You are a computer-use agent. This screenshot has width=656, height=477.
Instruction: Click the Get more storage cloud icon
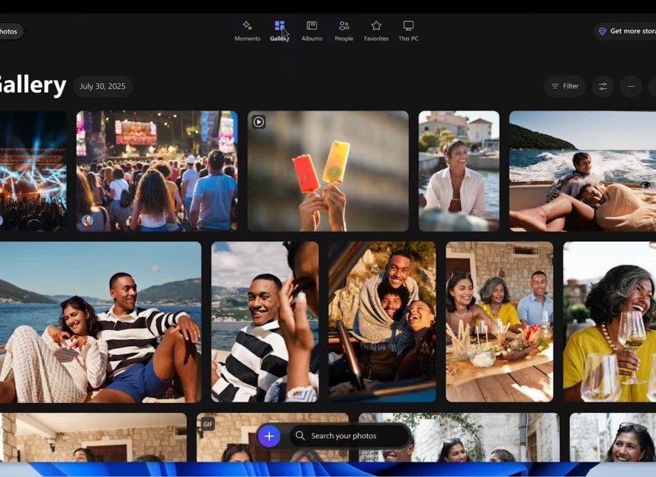click(603, 31)
